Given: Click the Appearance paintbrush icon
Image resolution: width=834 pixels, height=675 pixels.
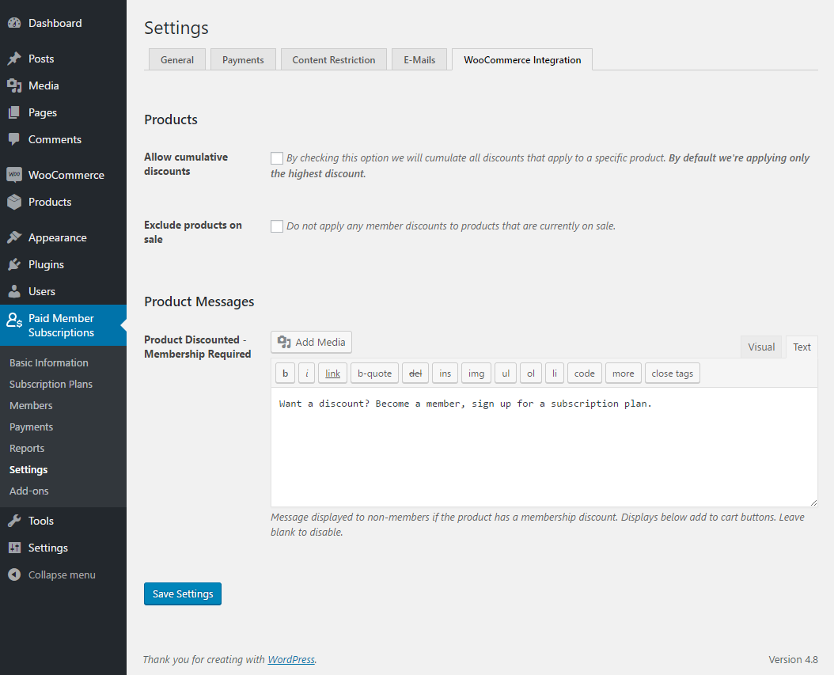Looking at the screenshot, I should 14,238.
